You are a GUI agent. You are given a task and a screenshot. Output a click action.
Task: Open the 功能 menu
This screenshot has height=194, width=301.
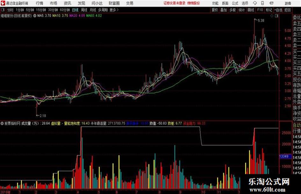[x=215, y=3]
